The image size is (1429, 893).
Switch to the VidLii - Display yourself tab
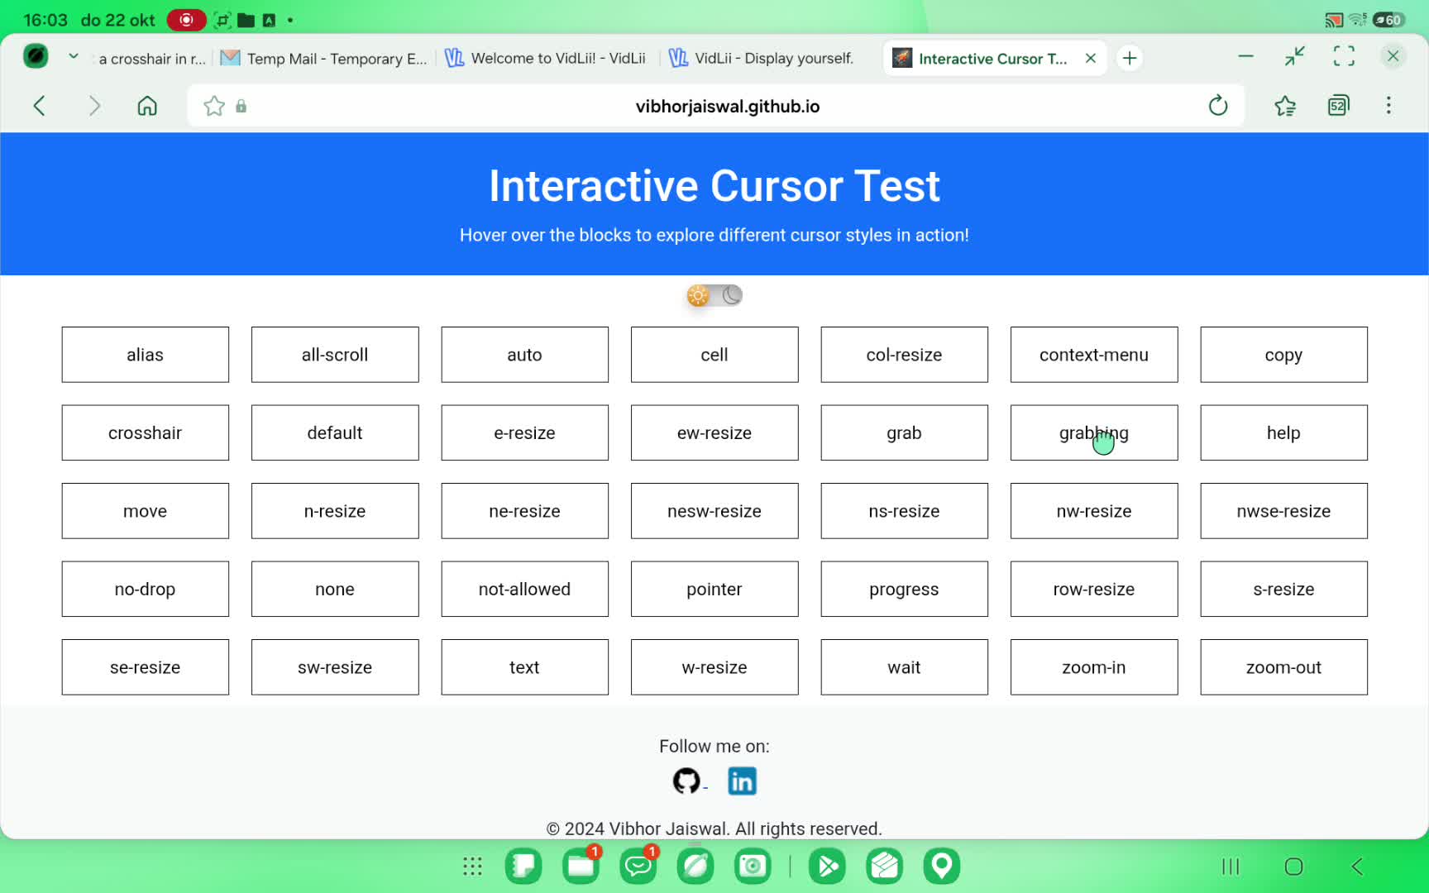(x=762, y=58)
